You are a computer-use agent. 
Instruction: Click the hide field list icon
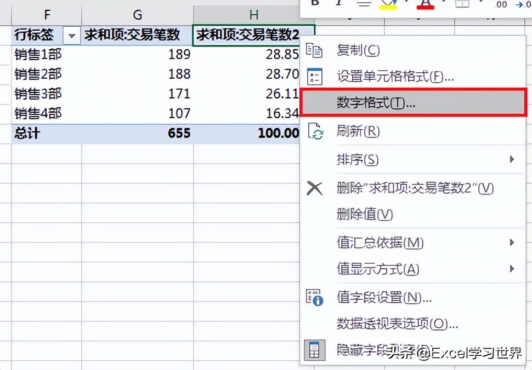click(314, 350)
